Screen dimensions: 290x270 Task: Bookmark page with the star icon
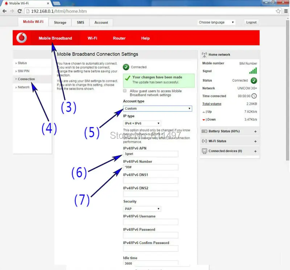point(278,11)
